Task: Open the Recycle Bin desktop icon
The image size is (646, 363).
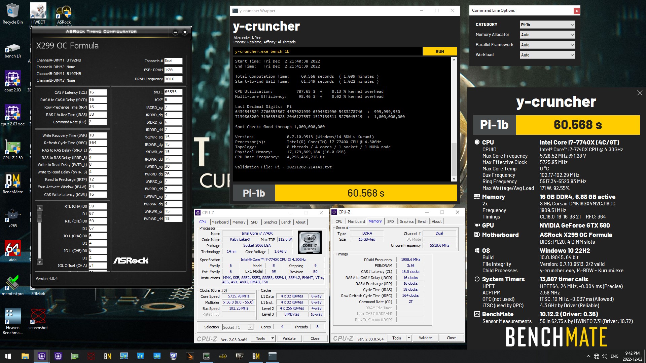Action: pos(13,14)
